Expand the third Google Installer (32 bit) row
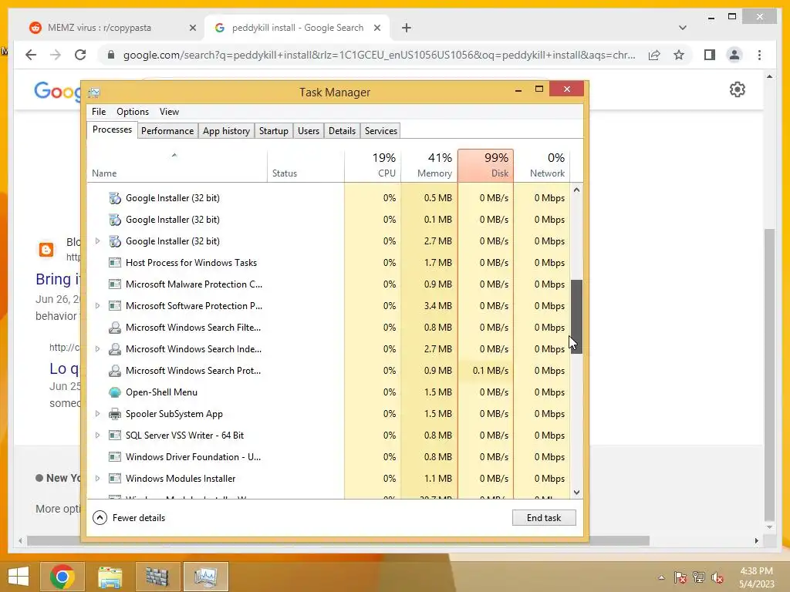Viewport: 790px width, 592px height. click(x=98, y=241)
